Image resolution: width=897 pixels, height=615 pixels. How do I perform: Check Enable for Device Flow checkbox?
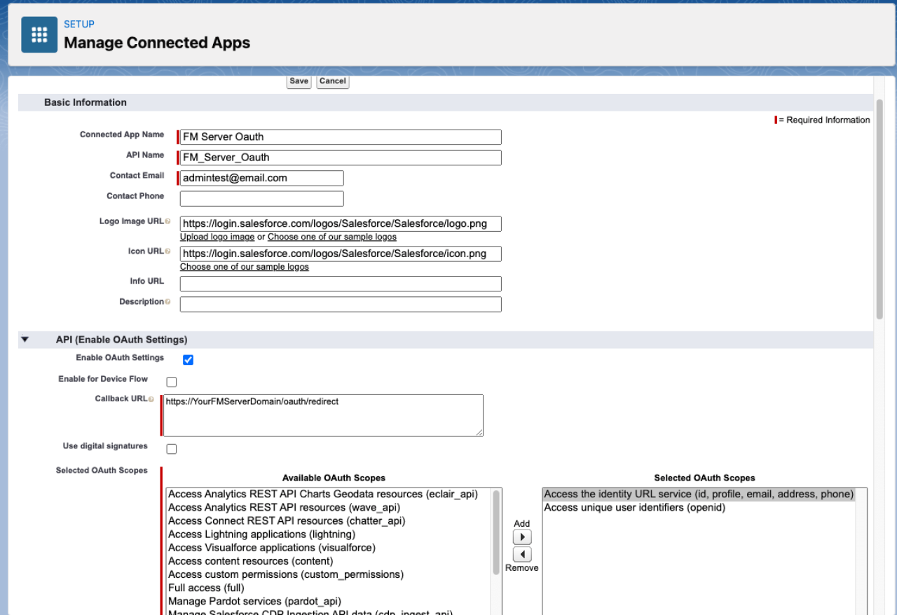point(172,382)
